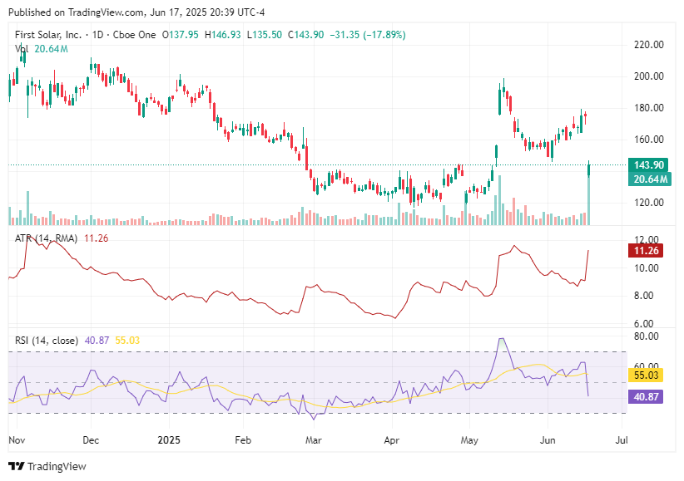Click the high value H146.93
This screenshot has width=684, height=481.
click(x=222, y=35)
